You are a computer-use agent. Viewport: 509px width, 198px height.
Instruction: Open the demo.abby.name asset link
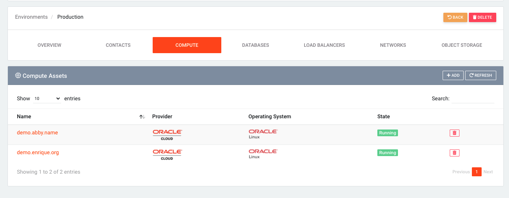pyautogui.click(x=38, y=132)
